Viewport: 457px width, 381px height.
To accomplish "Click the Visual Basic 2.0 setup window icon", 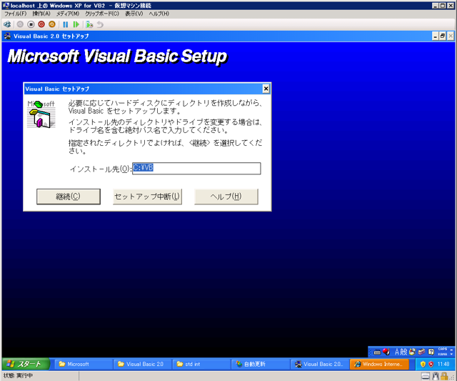I will [x=8, y=36].
